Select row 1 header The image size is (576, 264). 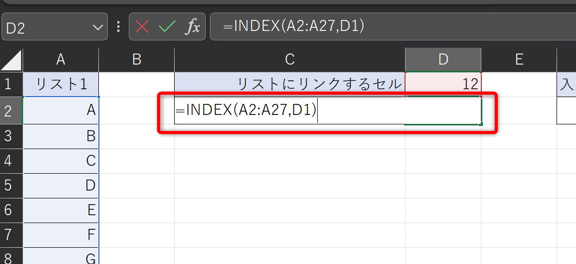(8, 84)
